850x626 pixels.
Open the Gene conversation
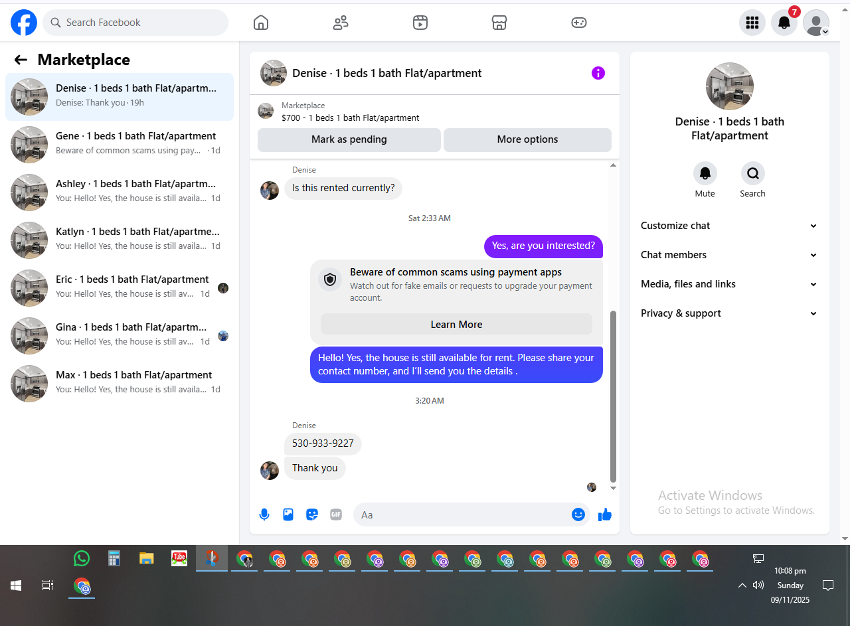(x=120, y=145)
